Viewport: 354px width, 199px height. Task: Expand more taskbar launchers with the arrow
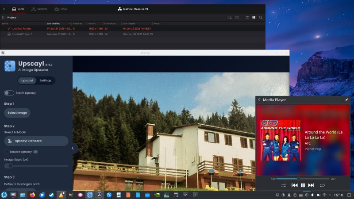point(195,195)
